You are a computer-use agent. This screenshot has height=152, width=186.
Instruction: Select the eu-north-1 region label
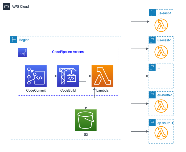click(x=165, y=95)
